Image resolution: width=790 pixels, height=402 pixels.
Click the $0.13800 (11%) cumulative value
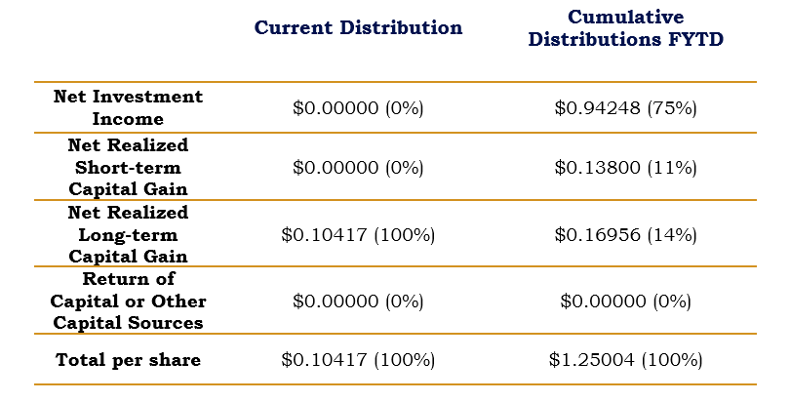pyautogui.click(x=626, y=167)
